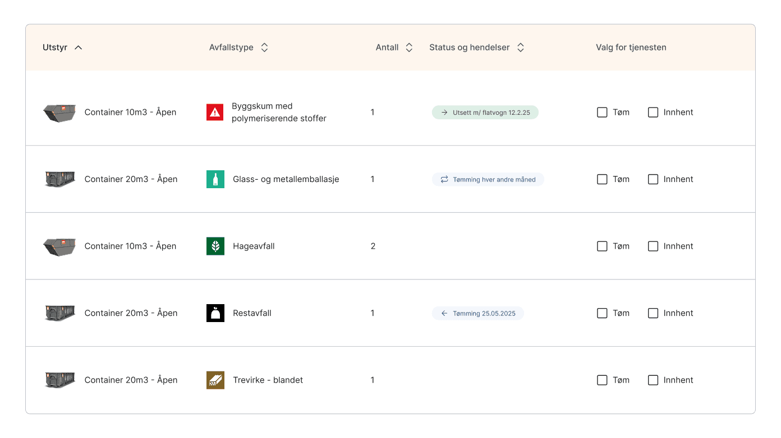Toggle sort arrow next to Utstyr header
This screenshot has width=781, height=438.
click(x=79, y=48)
